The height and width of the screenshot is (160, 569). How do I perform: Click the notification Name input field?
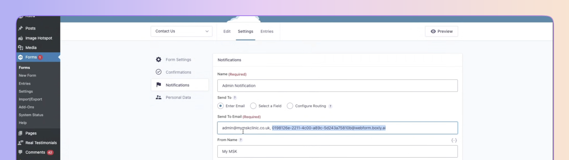pyautogui.click(x=337, y=86)
